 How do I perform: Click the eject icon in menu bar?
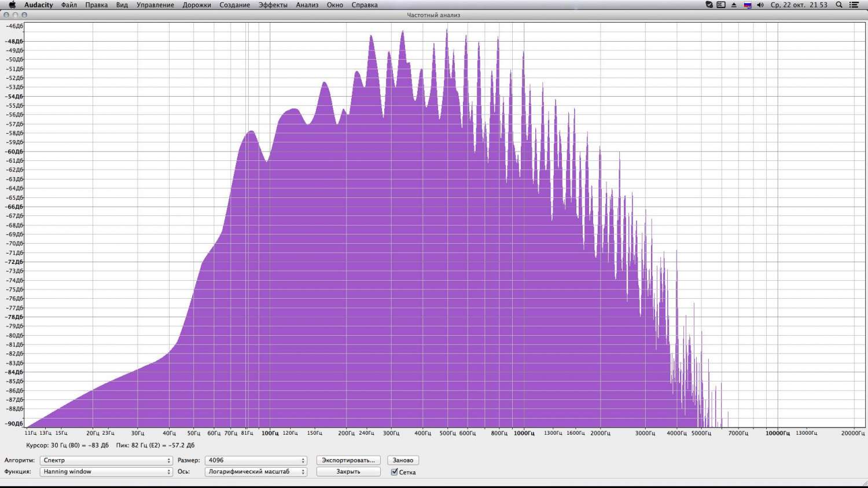point(734,5)
